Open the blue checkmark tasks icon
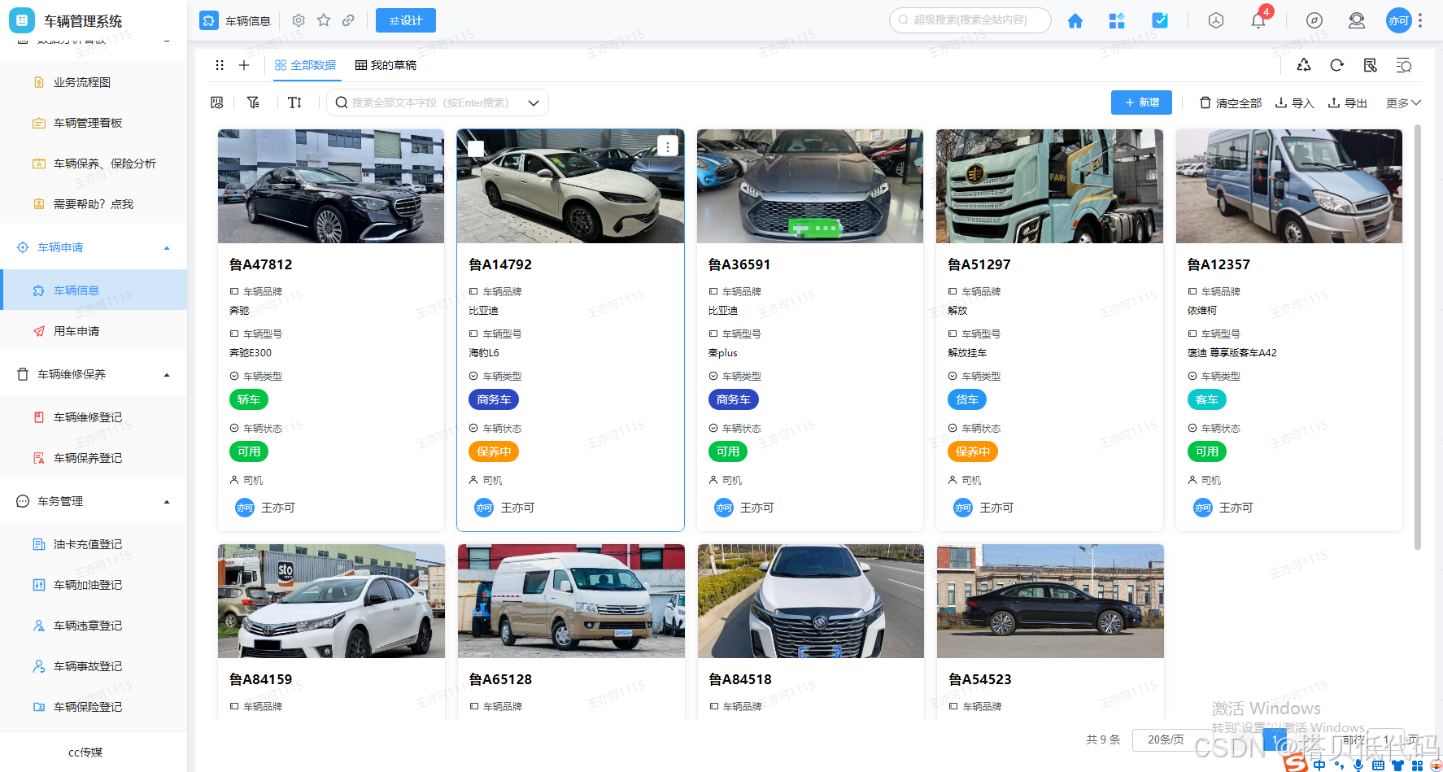The image size is (1443, 772). pos(1160,20)
